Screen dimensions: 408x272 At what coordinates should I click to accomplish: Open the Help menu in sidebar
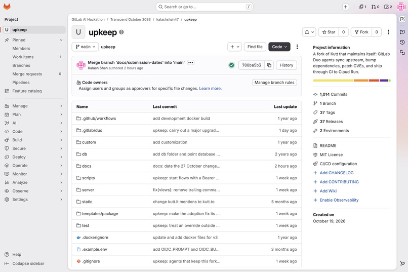pos(13,255)
